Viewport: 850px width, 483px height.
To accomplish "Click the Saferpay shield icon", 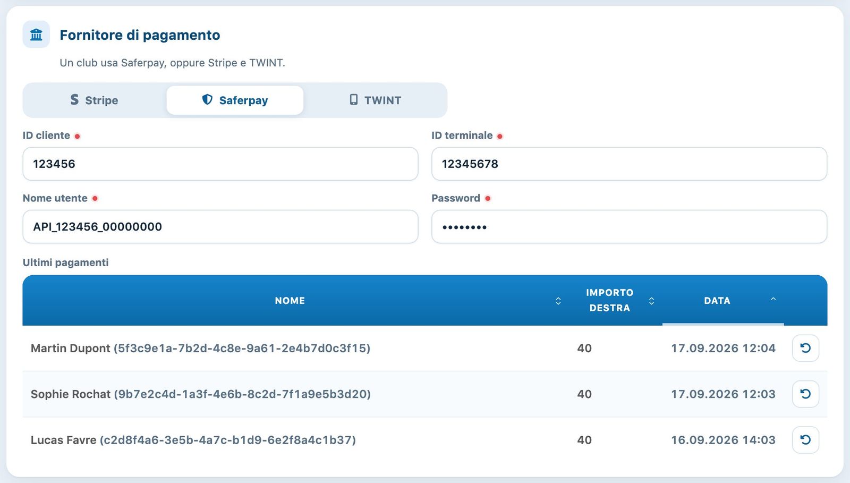I will tap(207, 100).
